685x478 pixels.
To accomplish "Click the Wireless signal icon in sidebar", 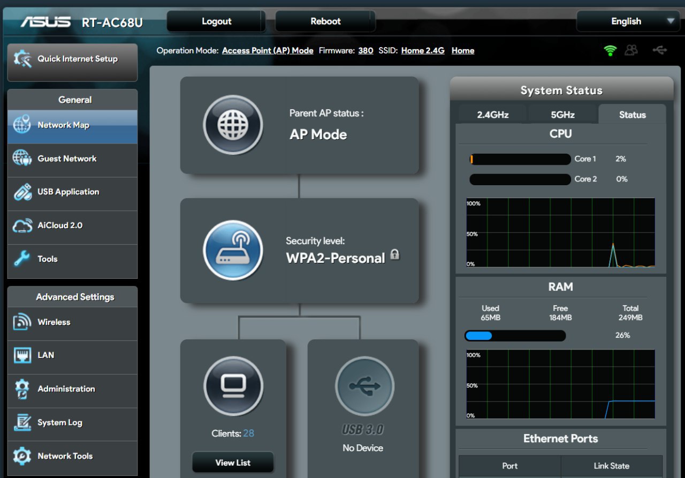I will tap(22, 322).
